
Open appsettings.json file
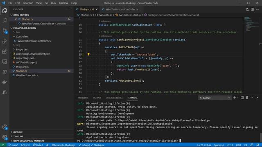[x=25, y=58]
